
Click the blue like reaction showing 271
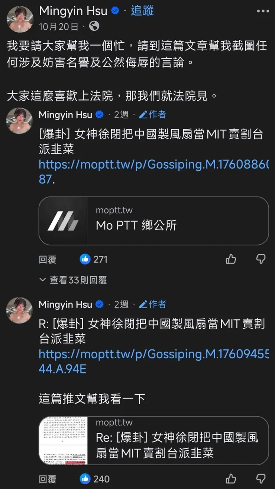click(94, 259)
